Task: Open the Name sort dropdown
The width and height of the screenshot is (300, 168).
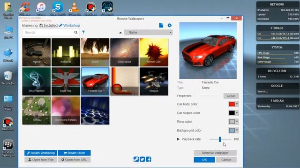Action: [x=148, y=32]
